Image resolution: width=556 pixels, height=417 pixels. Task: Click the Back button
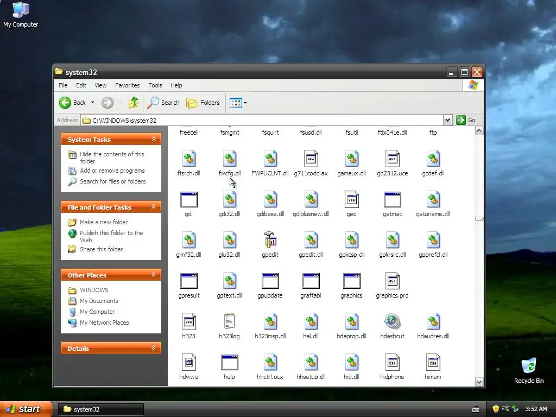pos(73,103)
